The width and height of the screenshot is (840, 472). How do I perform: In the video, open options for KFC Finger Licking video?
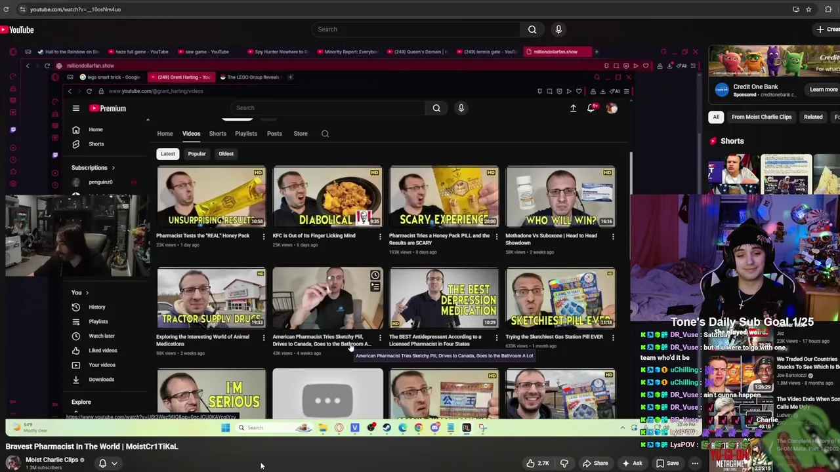[x=380, y=236]
